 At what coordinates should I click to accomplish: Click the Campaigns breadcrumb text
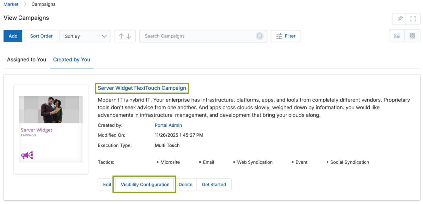coord(44,4)
